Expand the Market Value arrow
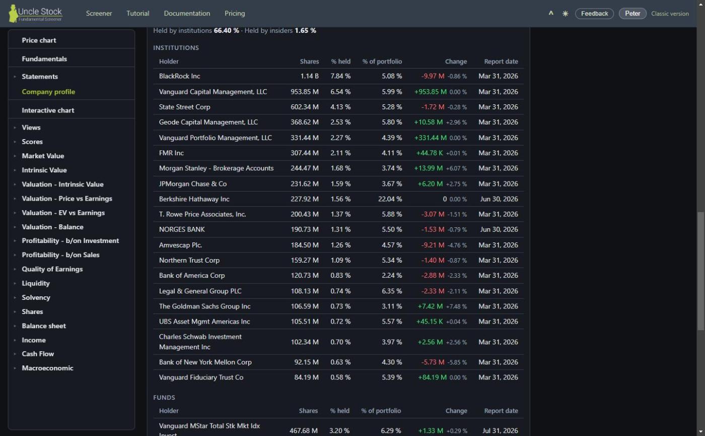 pyautogui.click(x=15, y=156)
